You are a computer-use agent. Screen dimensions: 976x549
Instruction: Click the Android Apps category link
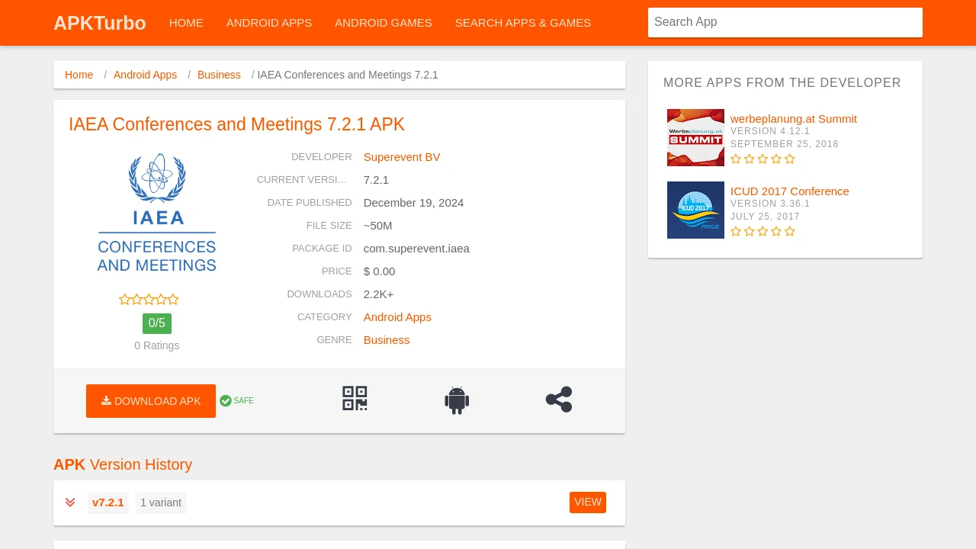[x=397, y=317]
